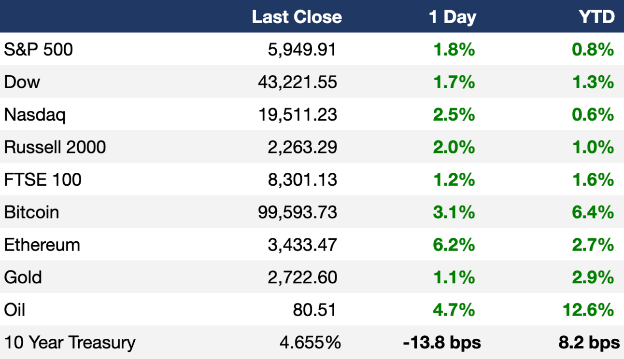Click the YTD column header
This screenshot has width=624, height=359.
click(596, 17)
